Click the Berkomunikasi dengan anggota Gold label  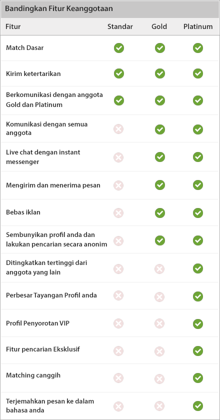click(x=54, y=99)
